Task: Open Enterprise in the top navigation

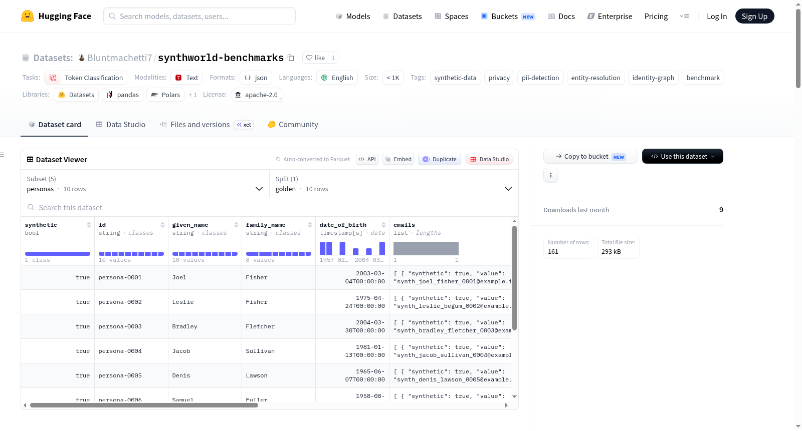Action: [610, 16]
